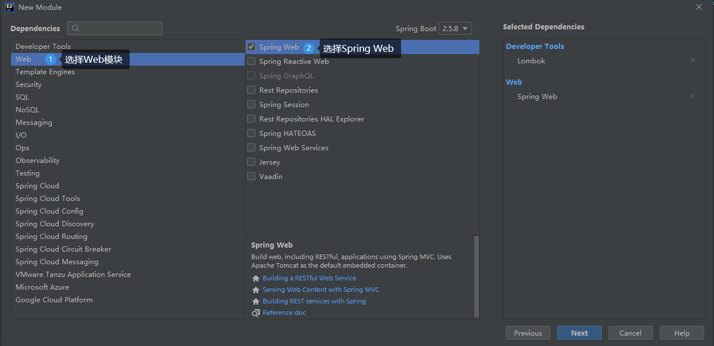
Task: Select the Microsoft Azure category
Action: pos(128,287)
